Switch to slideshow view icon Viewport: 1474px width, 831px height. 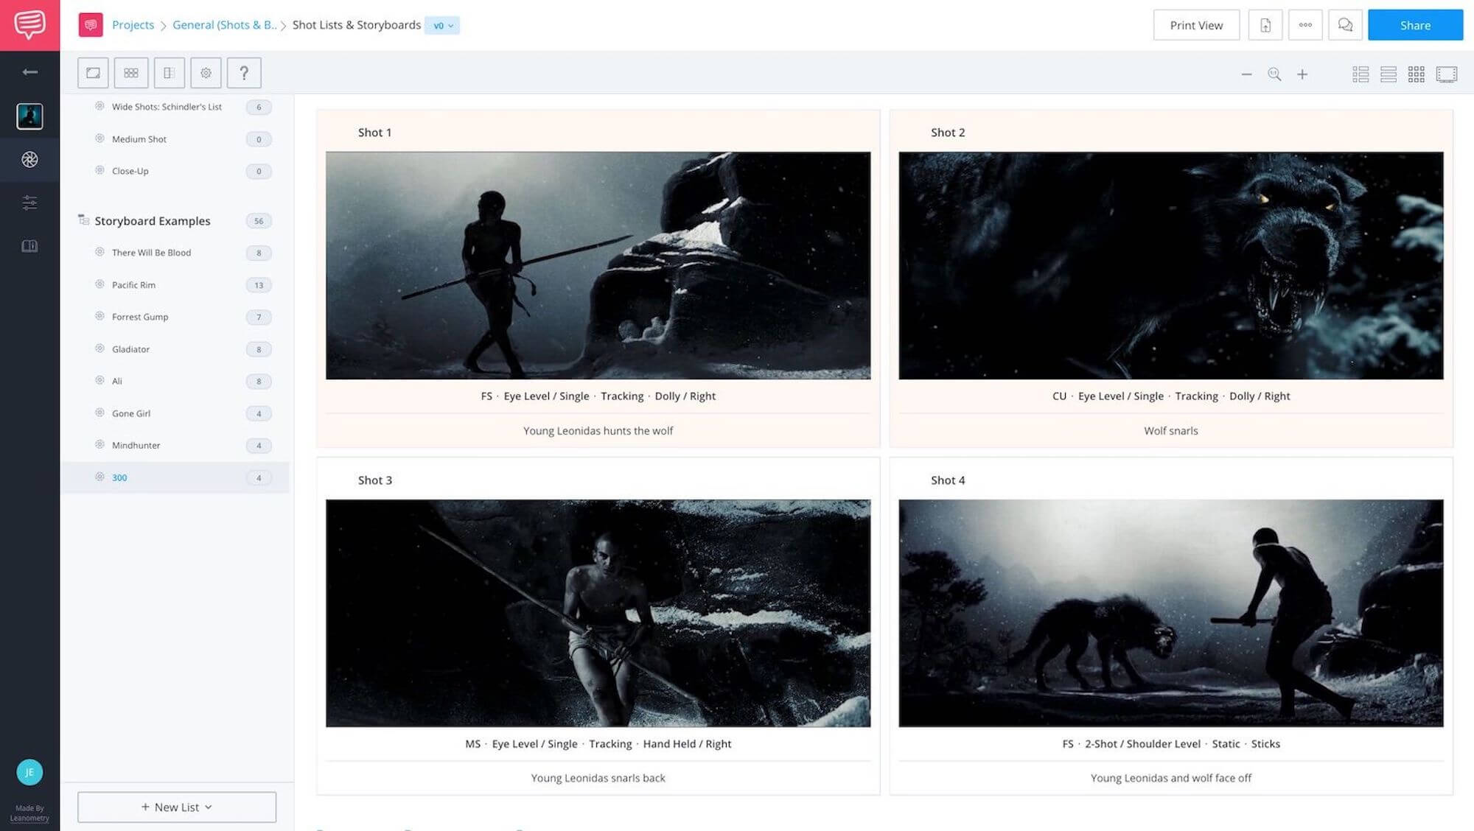(x=1447, y=74)
